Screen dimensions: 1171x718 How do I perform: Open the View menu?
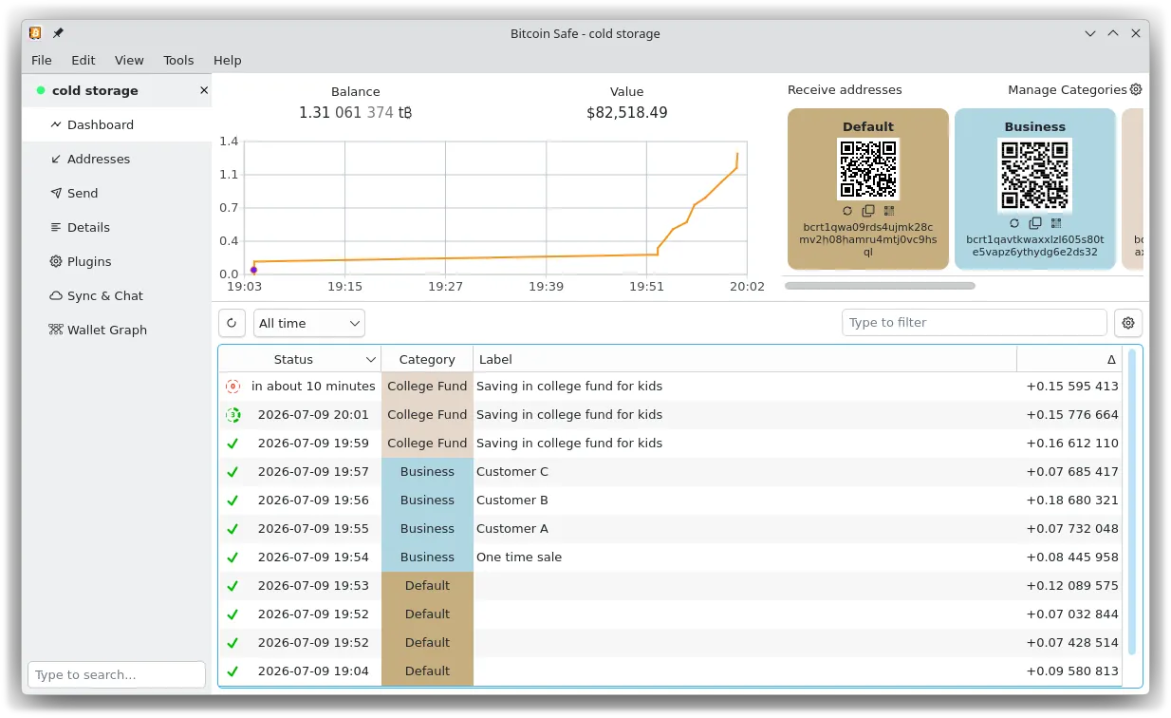[x=129, y=60]
